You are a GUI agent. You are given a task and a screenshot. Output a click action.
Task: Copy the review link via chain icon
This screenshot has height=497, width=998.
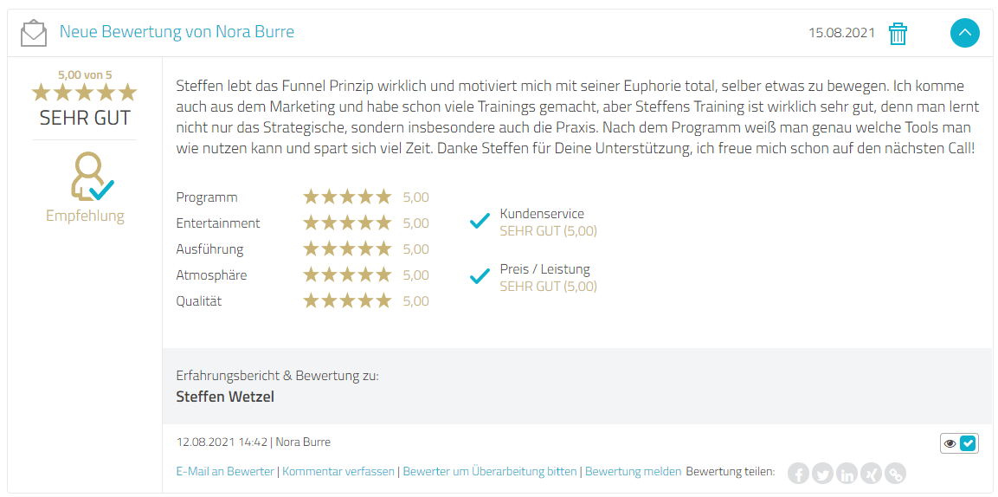(x=896, y=474)
